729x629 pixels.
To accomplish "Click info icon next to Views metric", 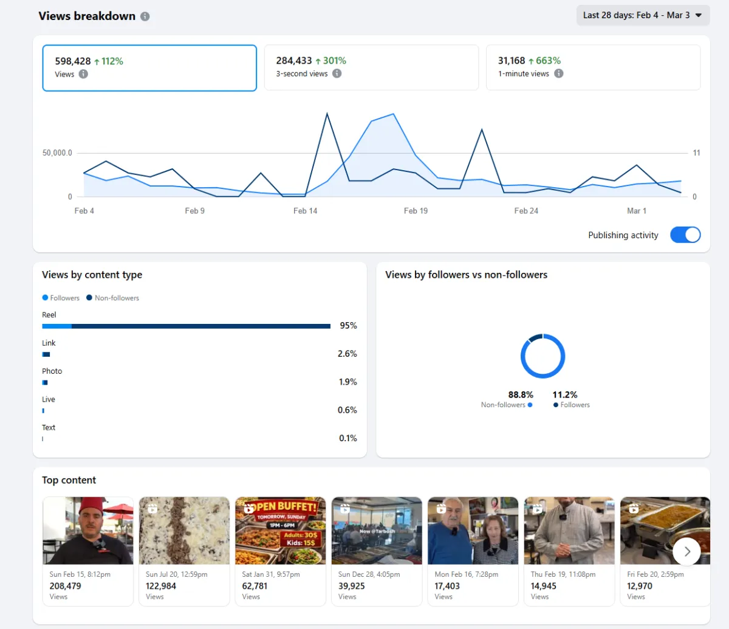I will pyautogui.click(x=83, y=74).
